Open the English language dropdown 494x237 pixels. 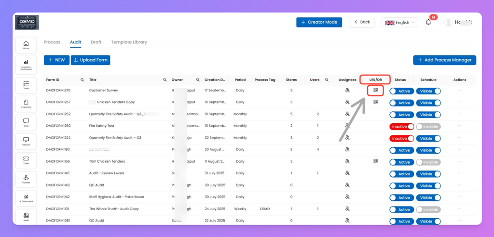(399, 23)
